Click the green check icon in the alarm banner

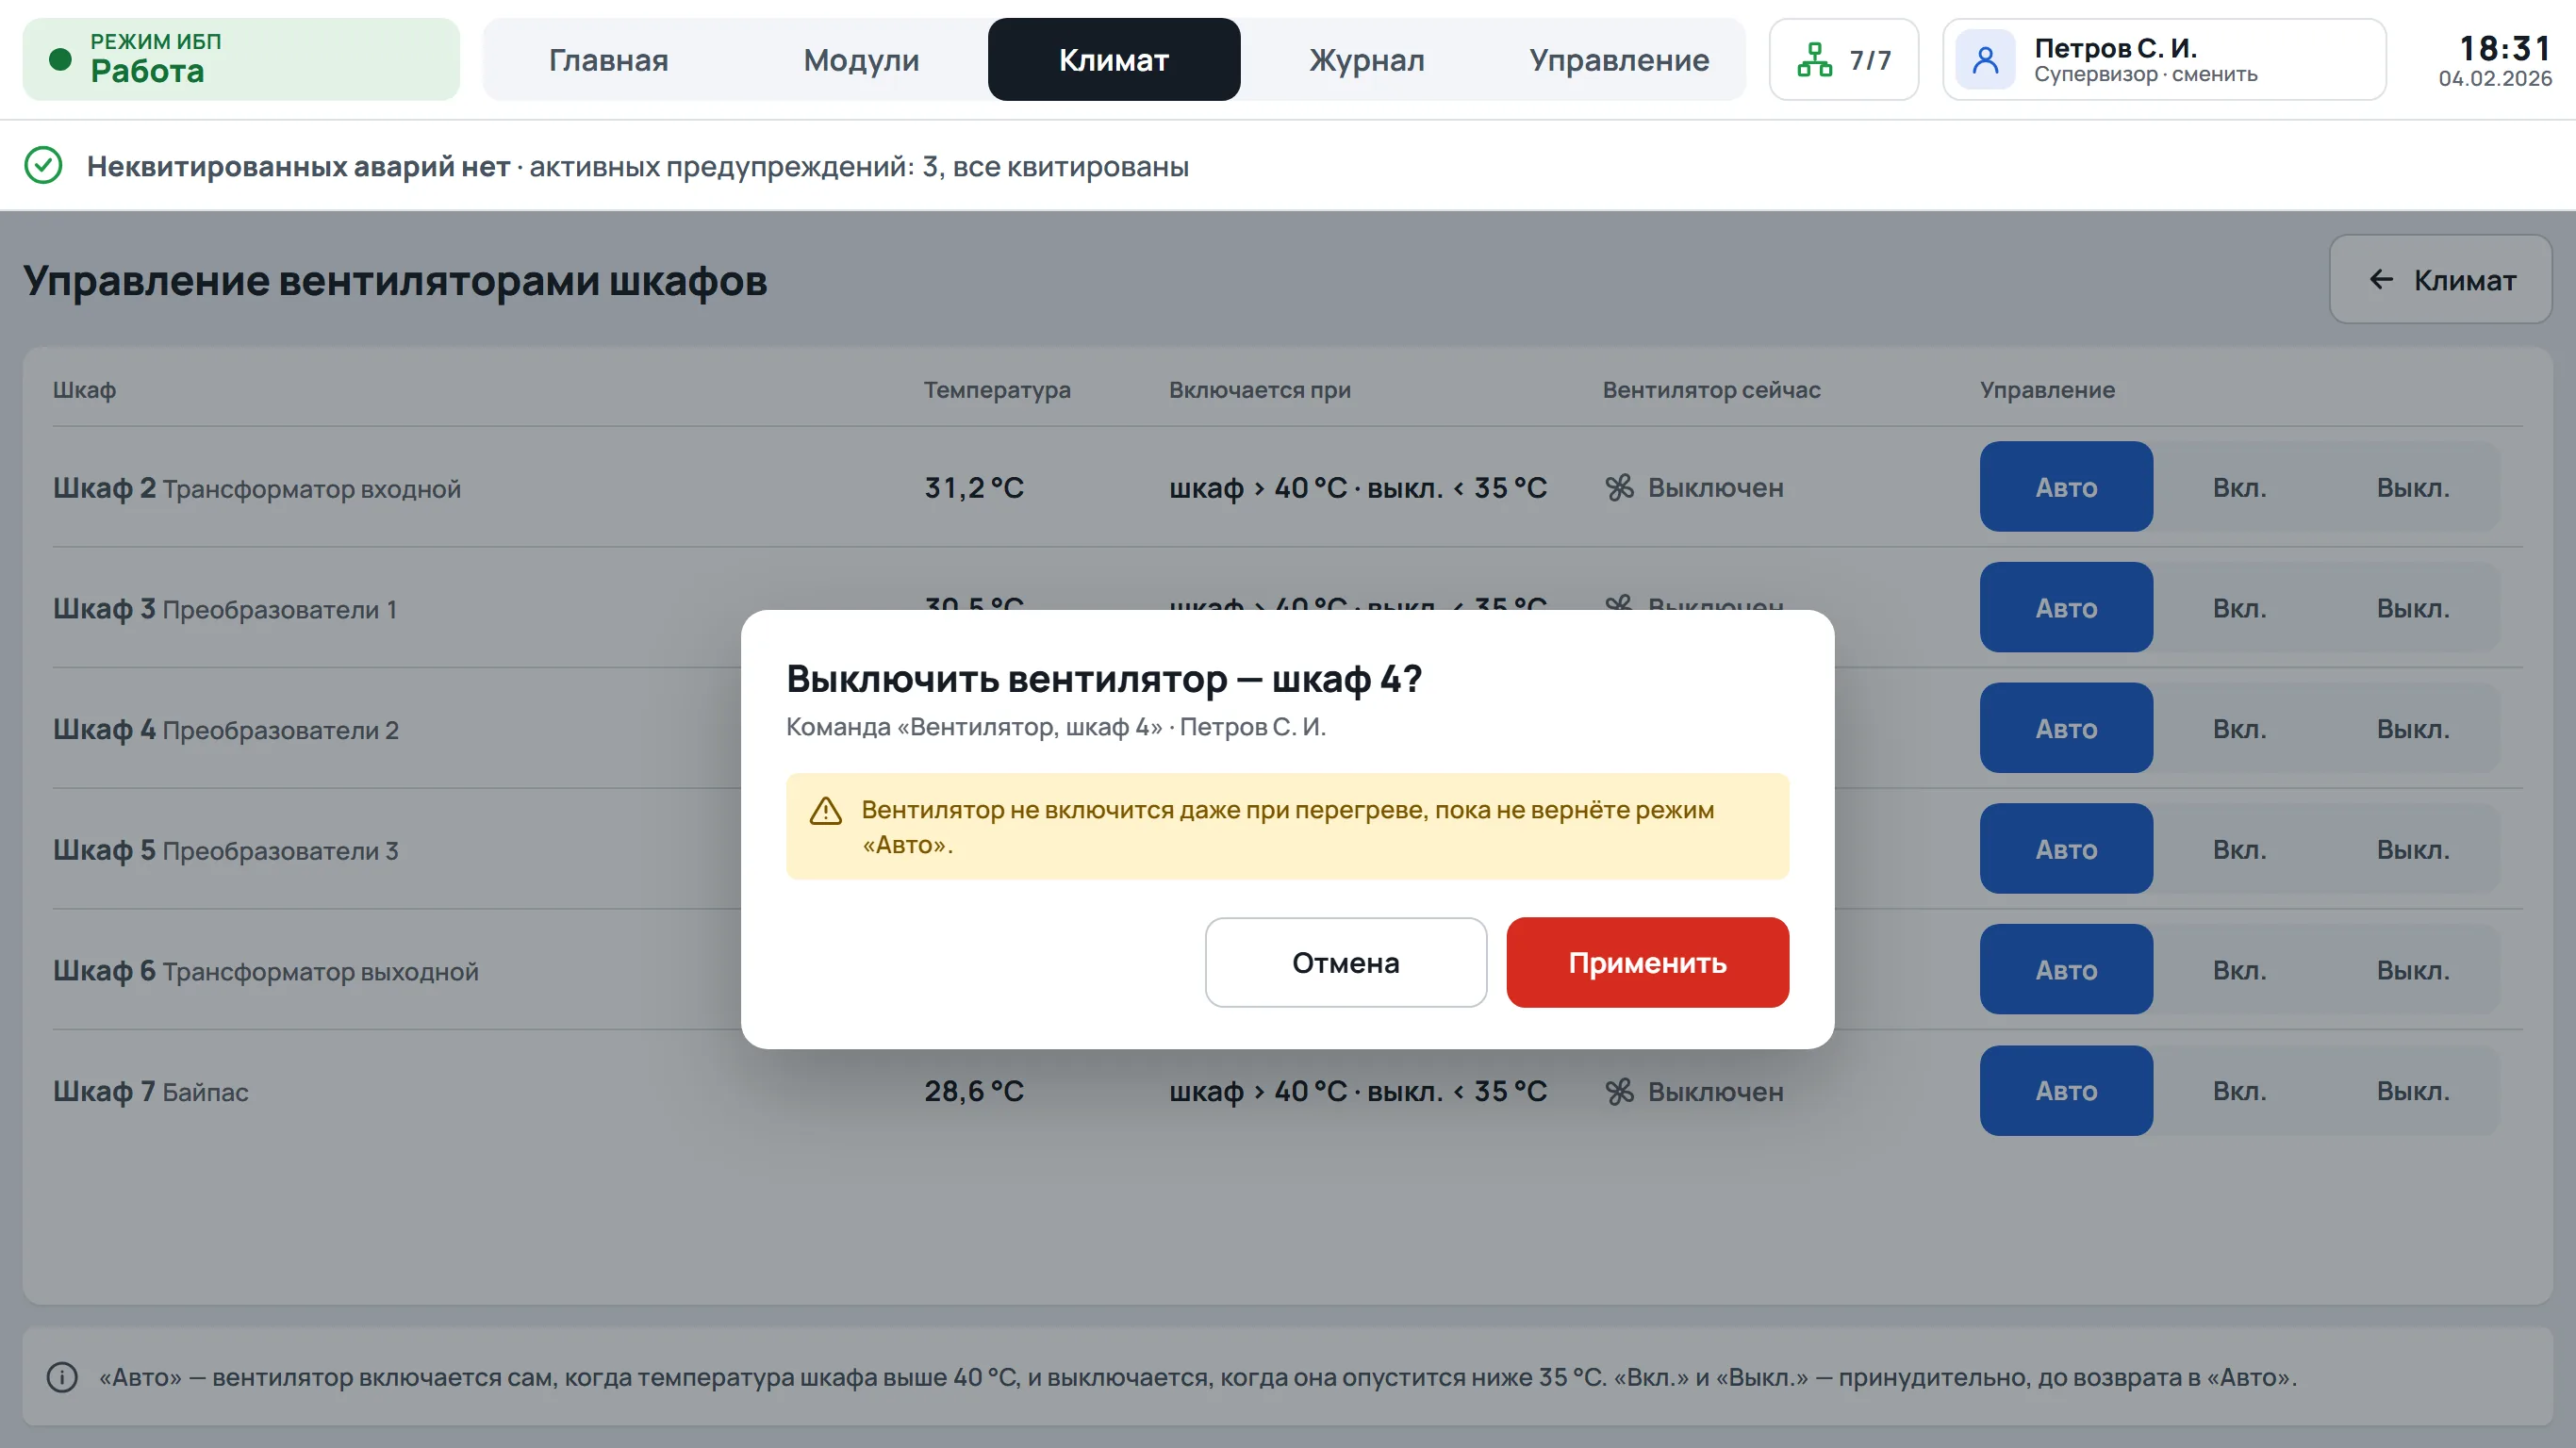[x=43, y=165]
